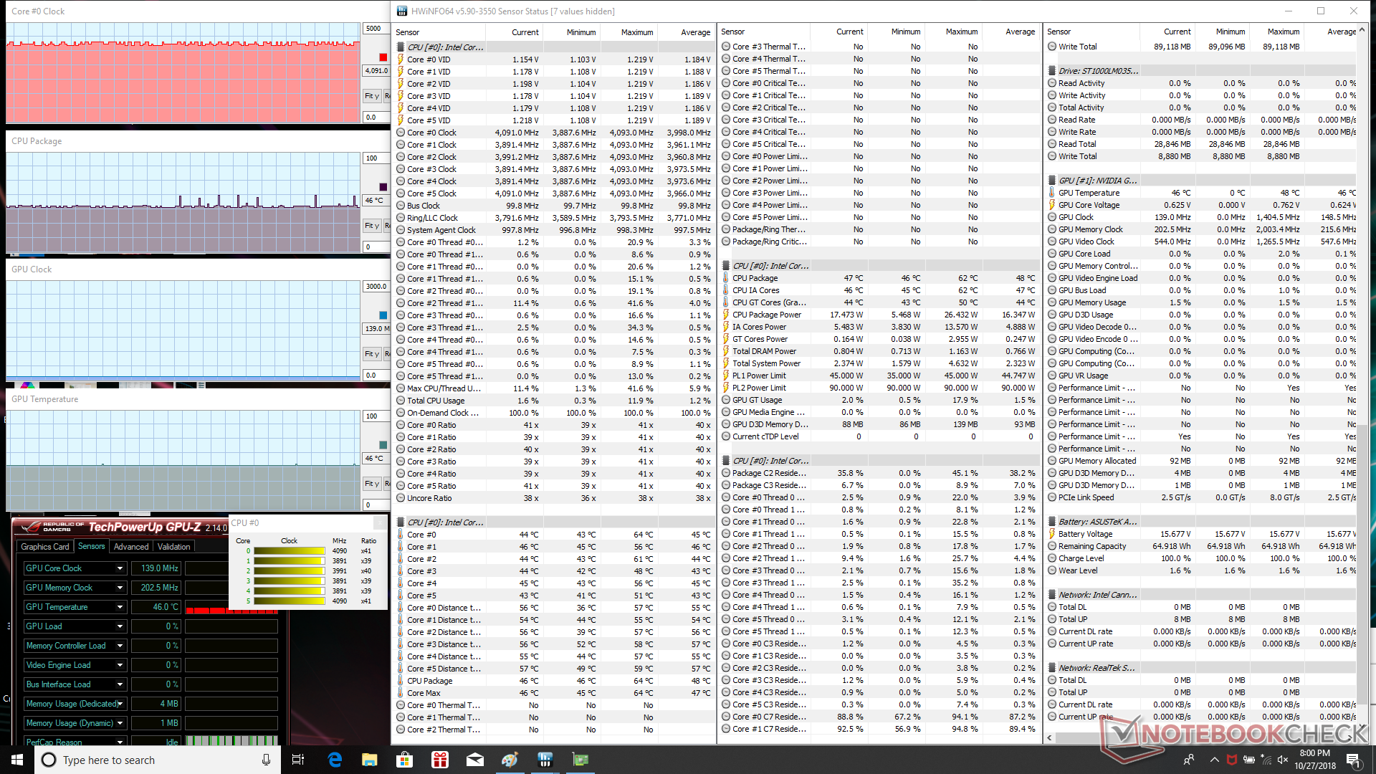Open the GPU Core Clock dropdown

coord(120,568)
